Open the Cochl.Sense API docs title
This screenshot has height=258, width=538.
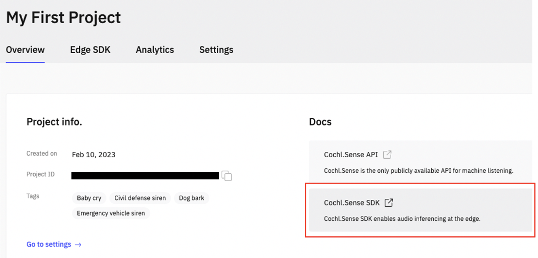tap(351, 155)
